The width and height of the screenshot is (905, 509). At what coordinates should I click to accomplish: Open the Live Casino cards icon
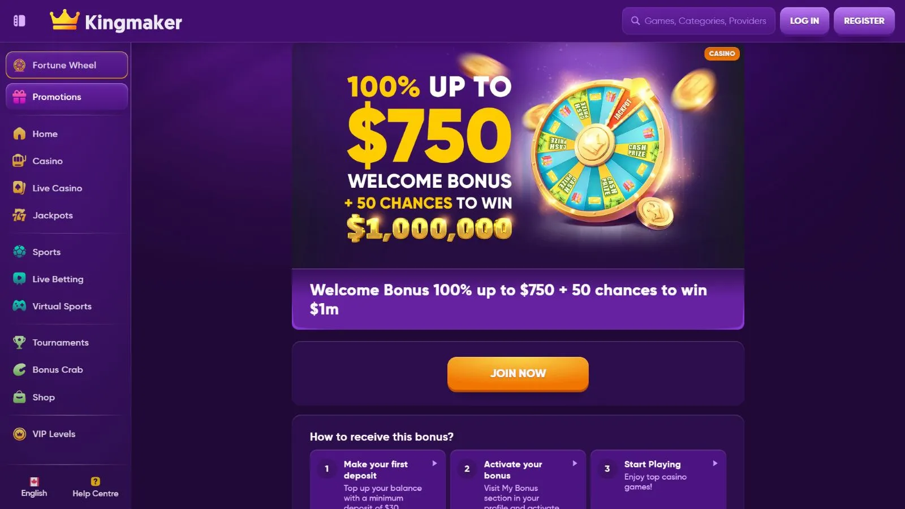click(19, 188)
